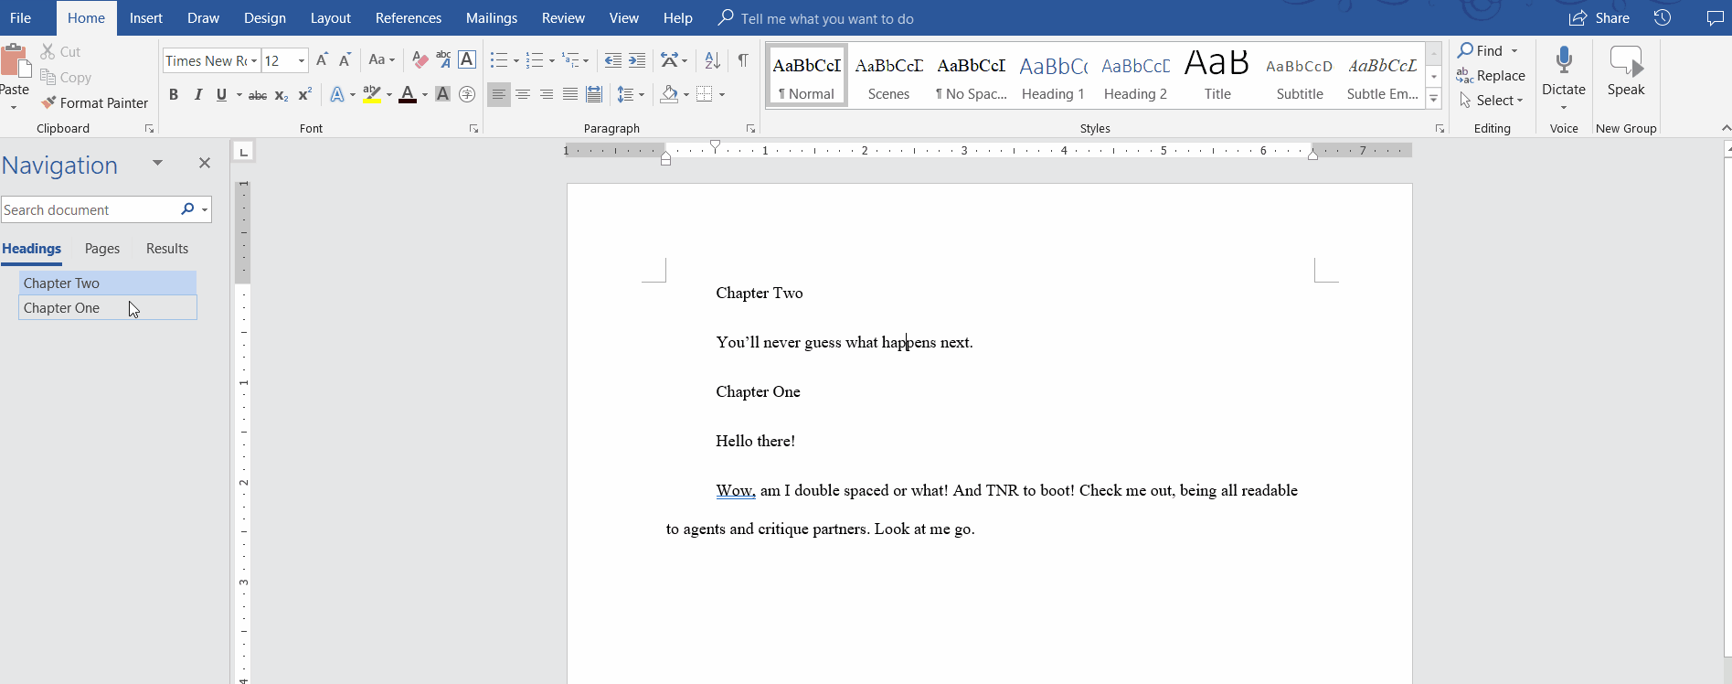Increase paragraph indent
This screenshot has height=684, width=1732.
point(637,60)
